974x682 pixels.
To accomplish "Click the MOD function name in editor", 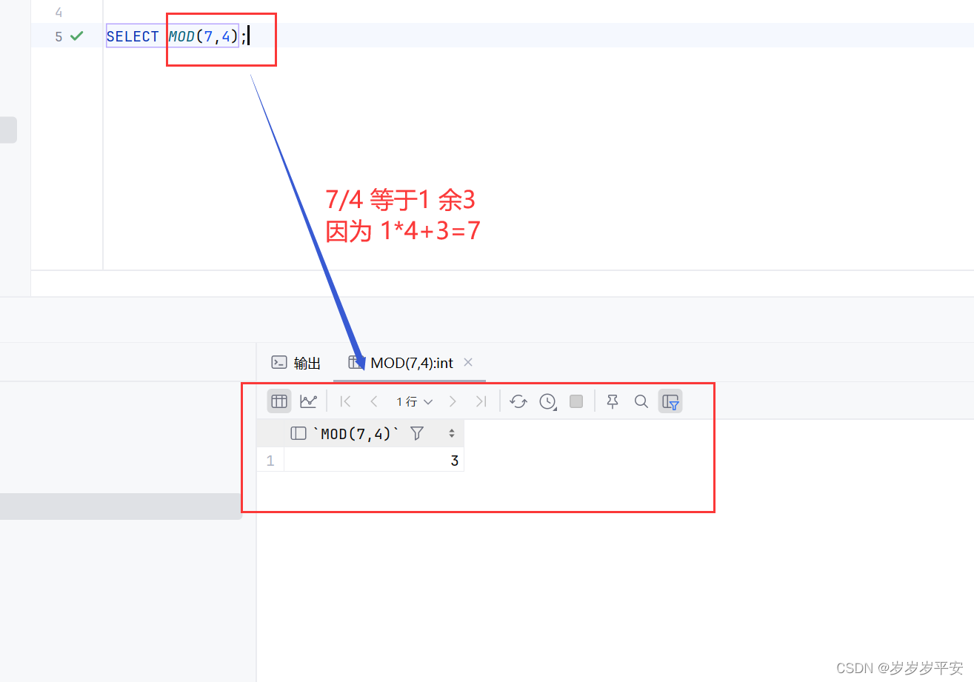I will pos(181,36).
